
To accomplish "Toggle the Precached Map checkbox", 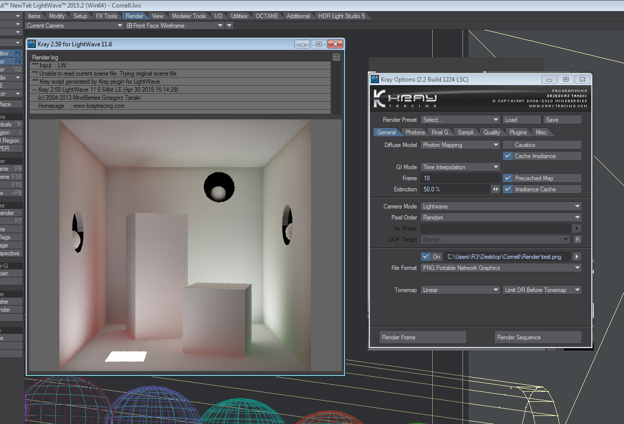I will [x=508, y=178].
